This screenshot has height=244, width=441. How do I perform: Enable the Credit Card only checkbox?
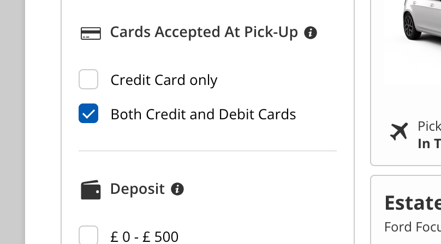coord(88,80)
